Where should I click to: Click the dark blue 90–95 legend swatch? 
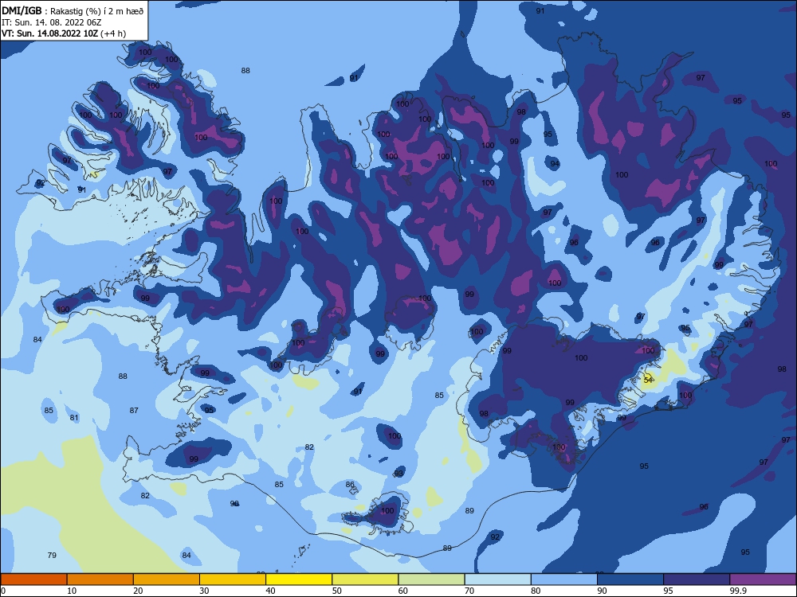coord(630,579)
